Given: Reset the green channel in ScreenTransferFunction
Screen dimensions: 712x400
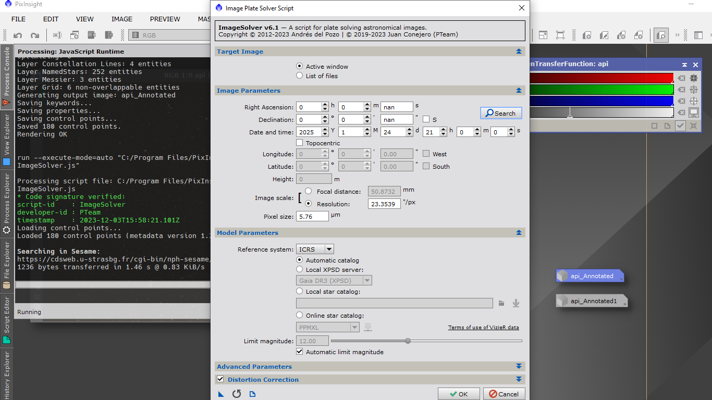Looking at the screenshot, I should tap(681, 90).
